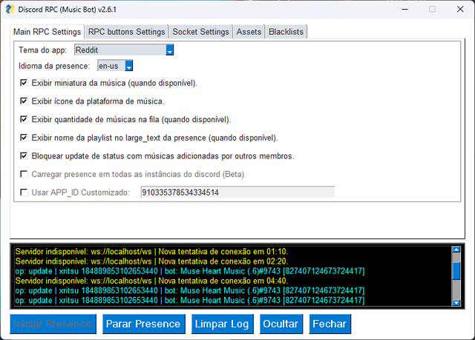Click the log scrollbar up arrow
This screenshot has height=340, width=475.
tap(456, 250)
